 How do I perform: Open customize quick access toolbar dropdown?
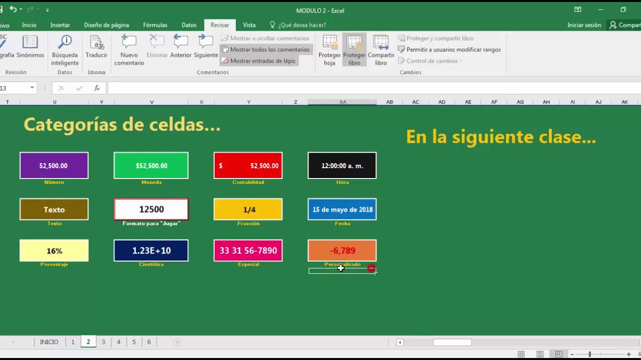tap(48, 10)
